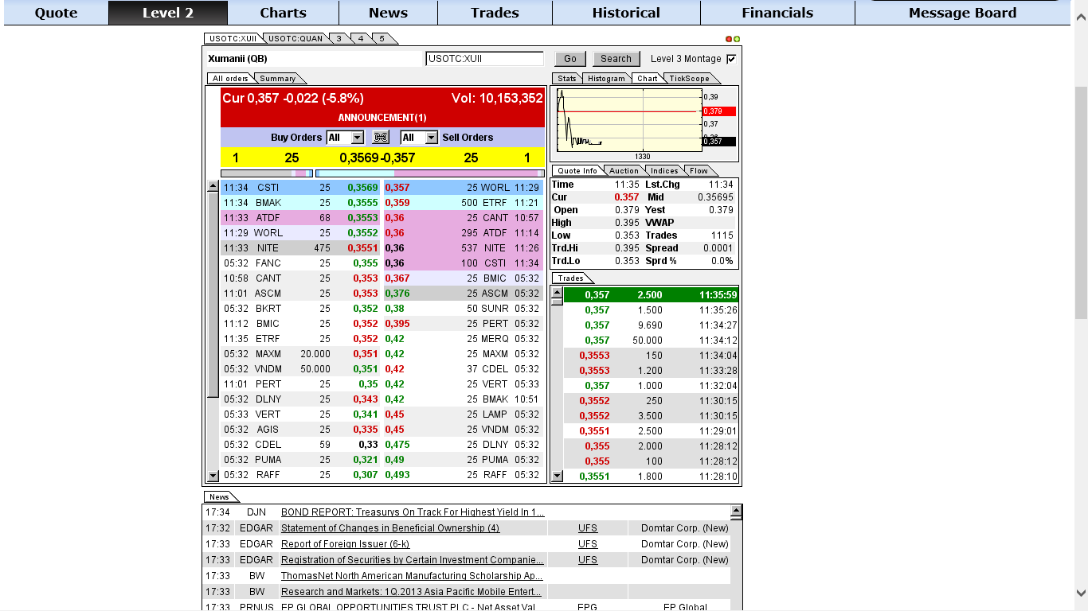Click the Trades list scroll up arrow
This screenshot has width=1088, height=611.
(558, 294)
